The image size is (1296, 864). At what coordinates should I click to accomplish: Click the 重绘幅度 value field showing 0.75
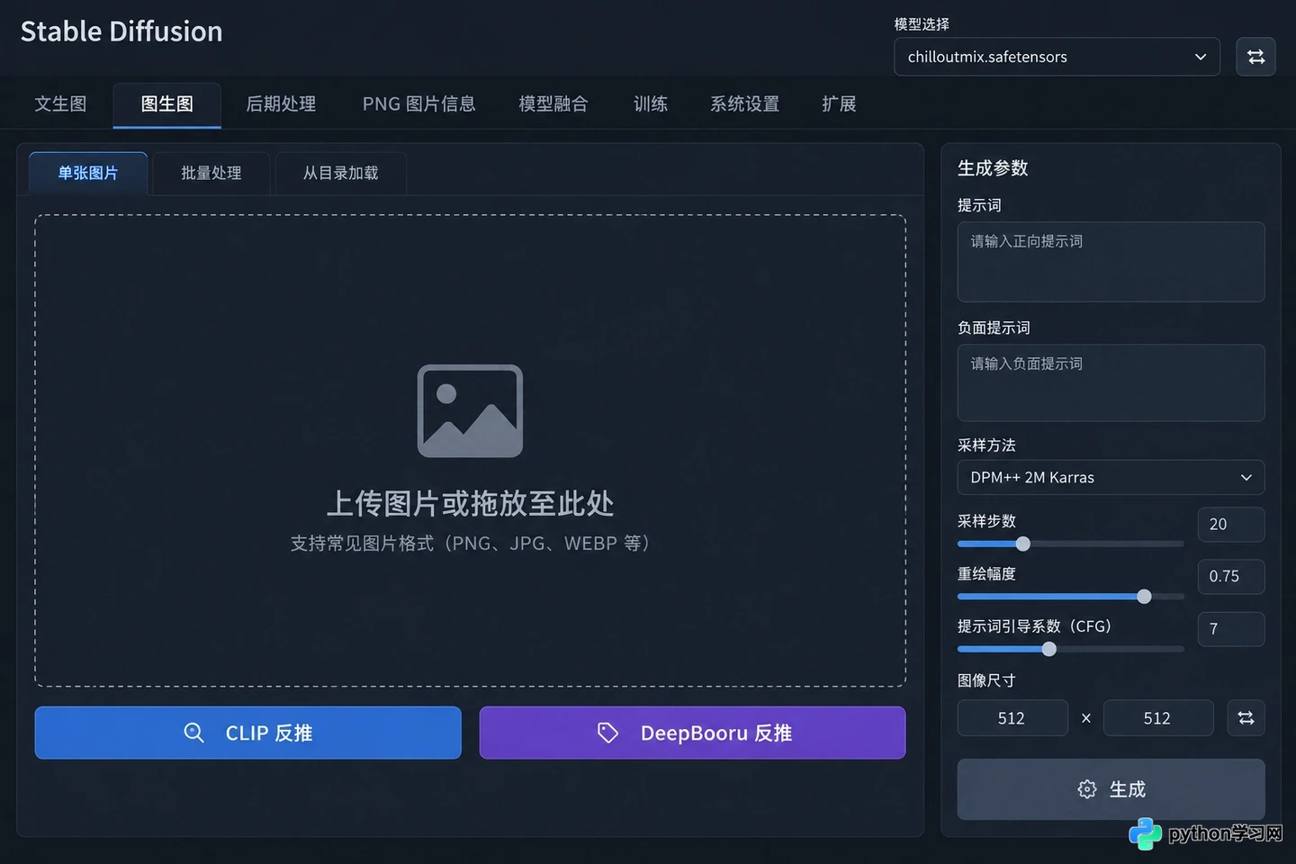(x=1230, y=577)
